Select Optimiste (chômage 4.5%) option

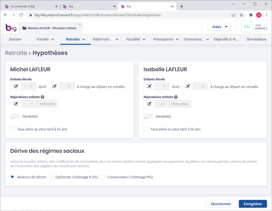click(51, 177)
